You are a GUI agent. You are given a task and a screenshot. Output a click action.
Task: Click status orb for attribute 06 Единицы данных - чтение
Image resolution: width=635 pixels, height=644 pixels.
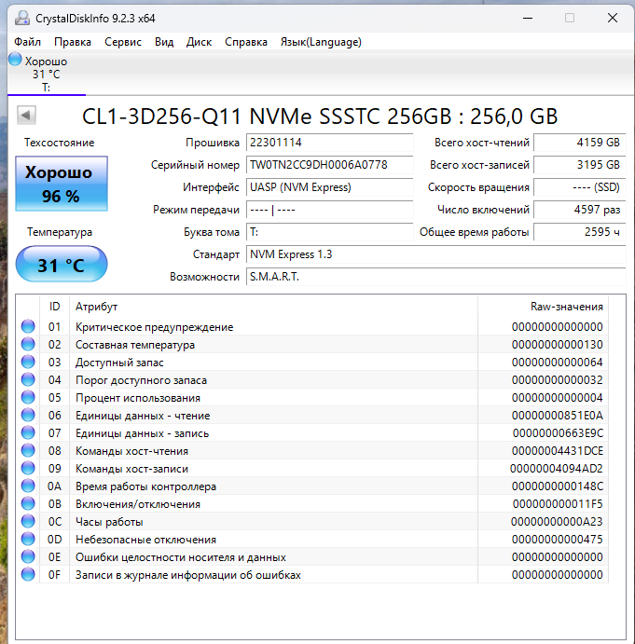click(28, 416)
